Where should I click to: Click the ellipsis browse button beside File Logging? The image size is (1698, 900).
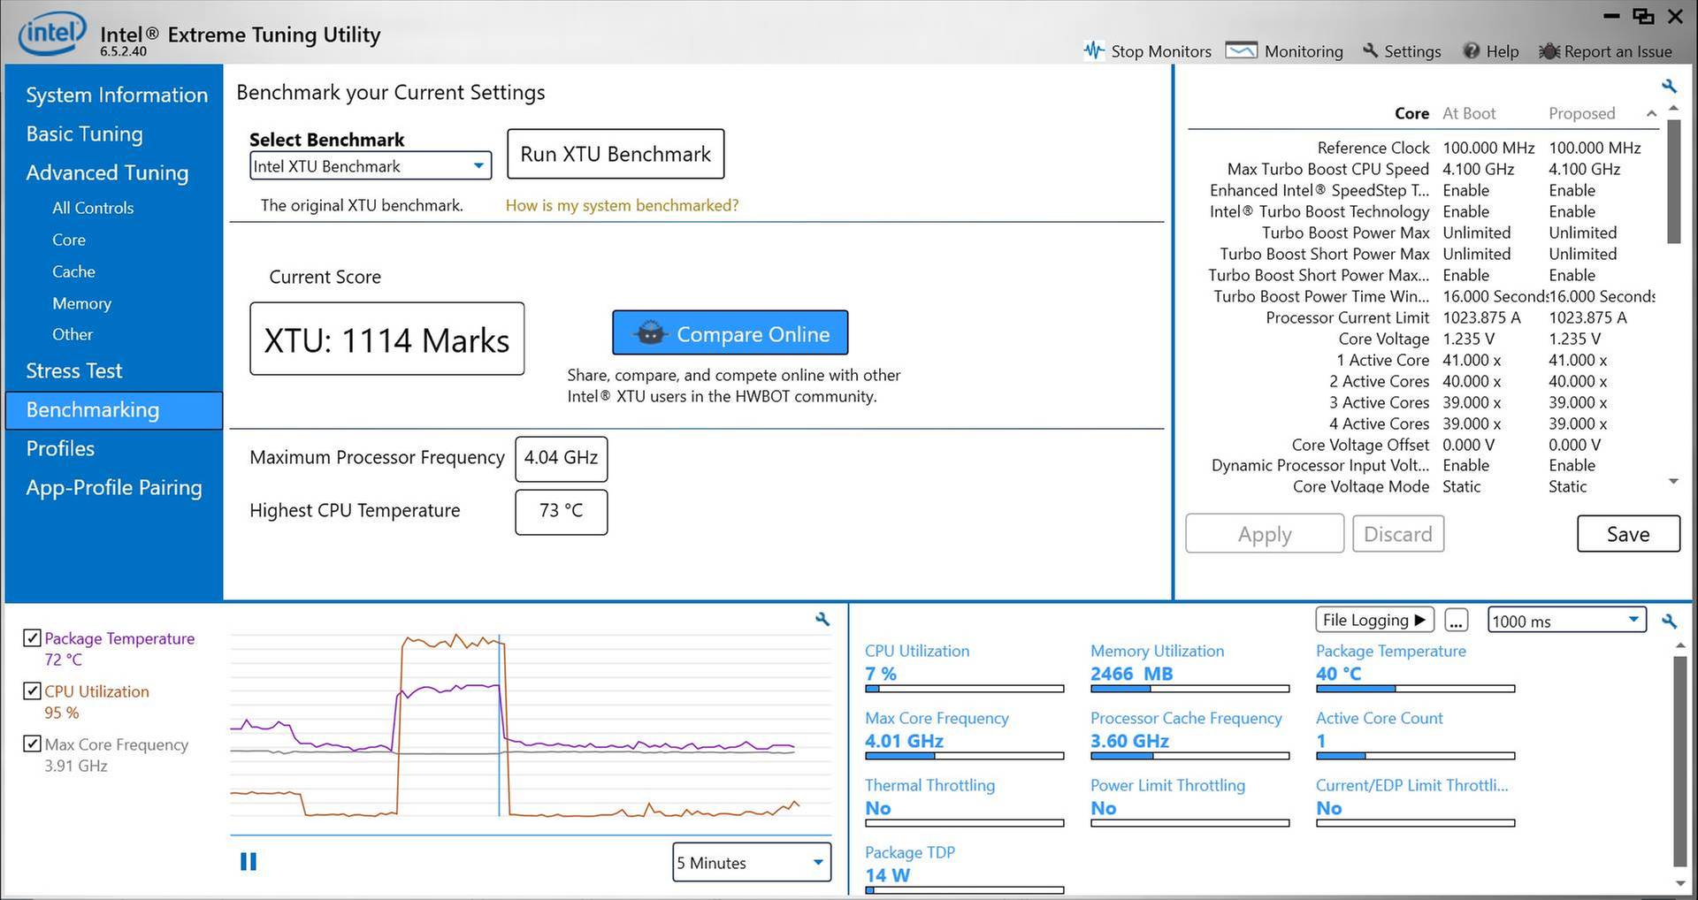click(1457, 621)
